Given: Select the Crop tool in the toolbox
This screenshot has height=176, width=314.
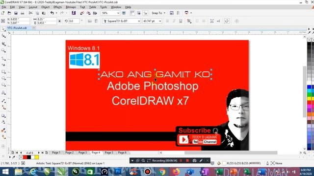Looking at the screenshot, I should coord(3,44).
